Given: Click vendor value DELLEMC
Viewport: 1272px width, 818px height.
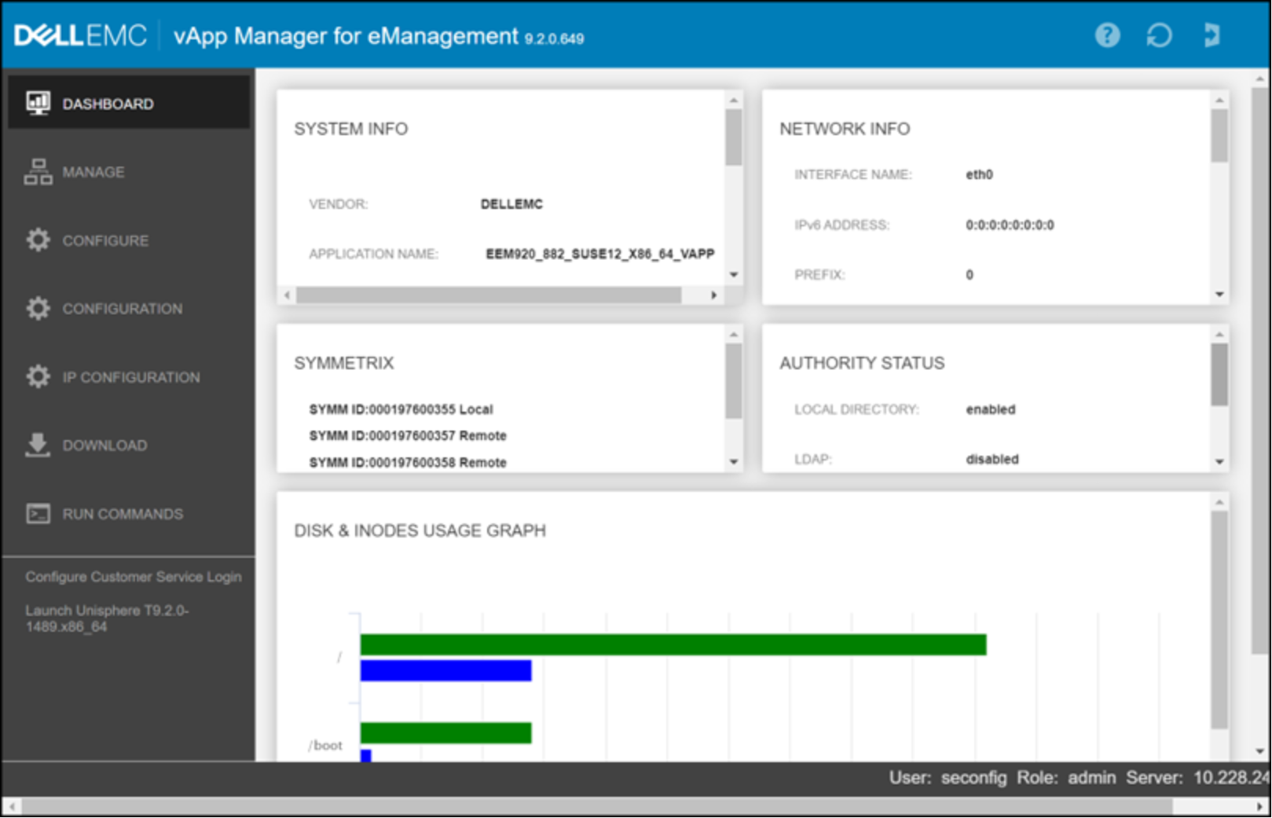Looking at the screenshot, I should [511, 204].
